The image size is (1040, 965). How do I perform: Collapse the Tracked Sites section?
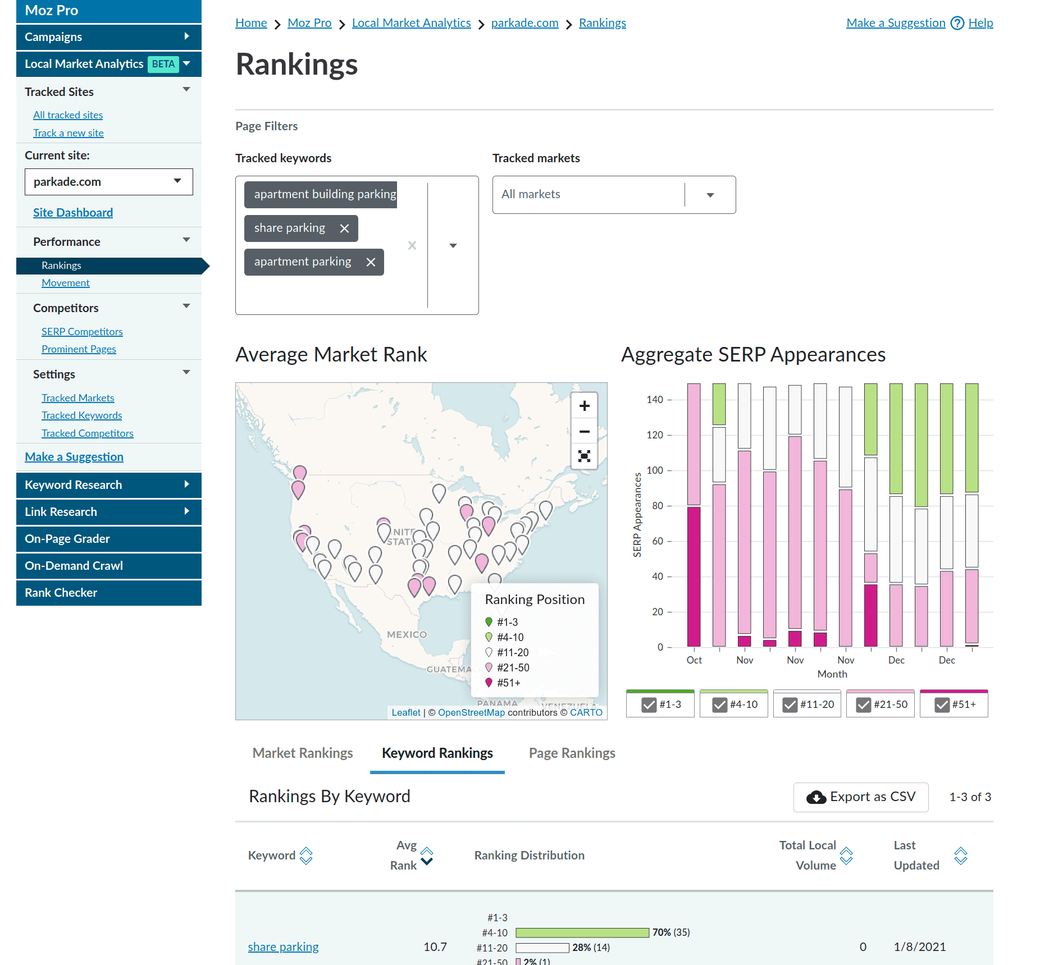[x=187, y=90]
